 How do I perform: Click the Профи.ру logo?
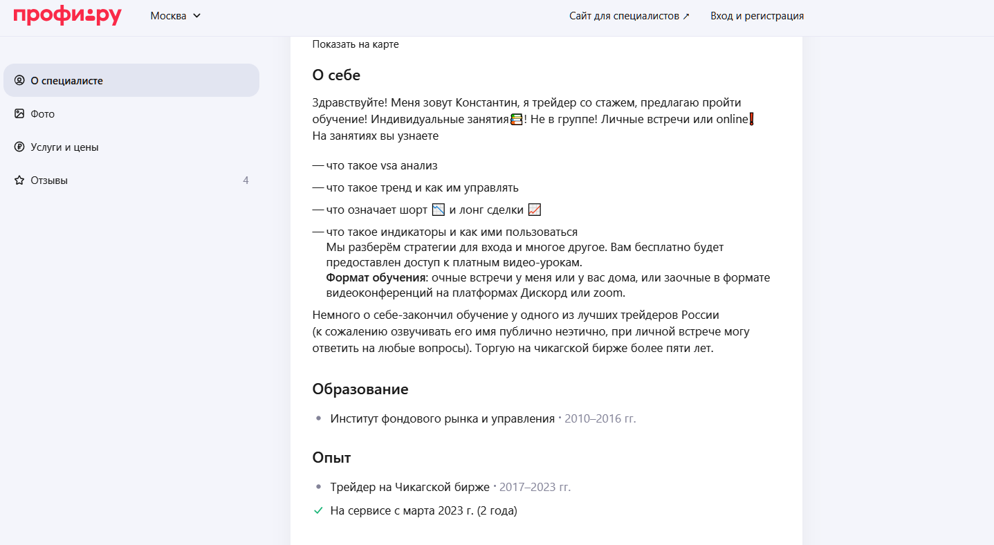(67, 16)
